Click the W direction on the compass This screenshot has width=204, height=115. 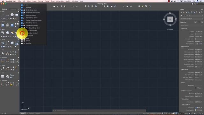coord(164,19)
